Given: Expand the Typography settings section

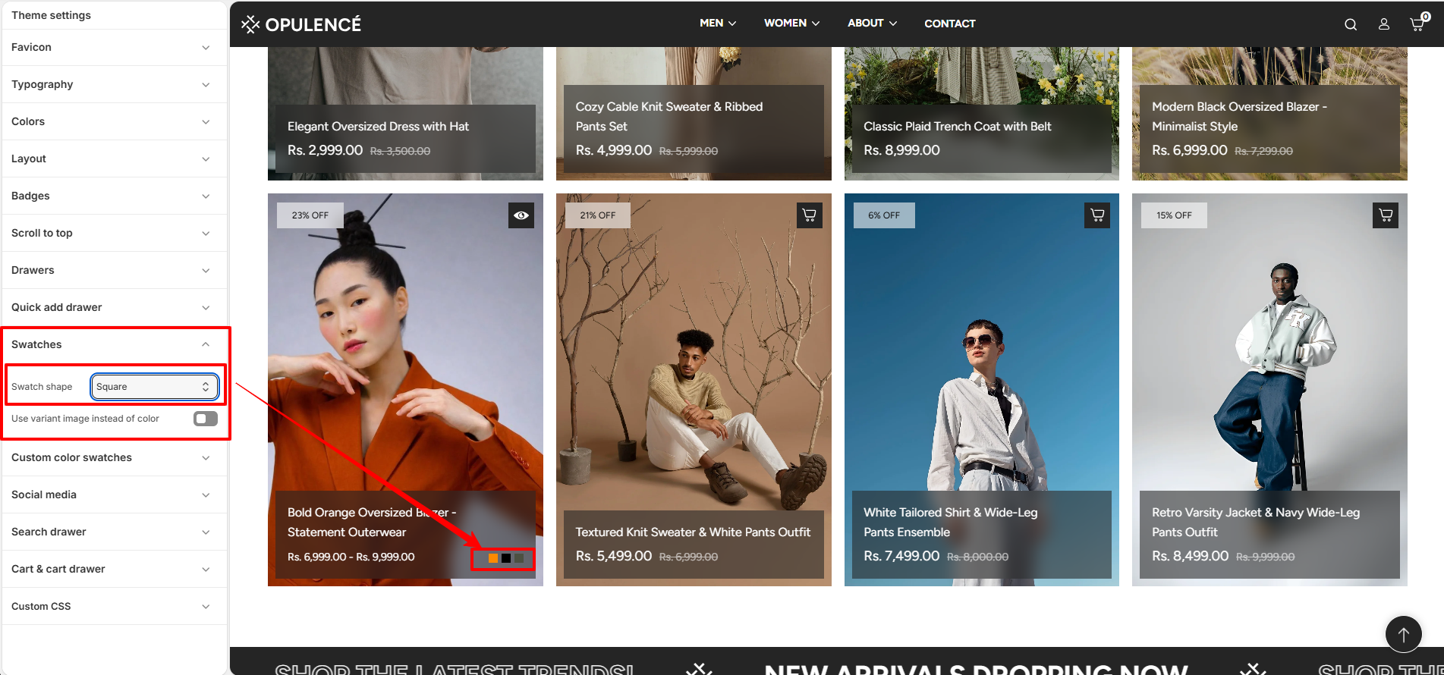Looking at the screenshot, I should point(114,84).
